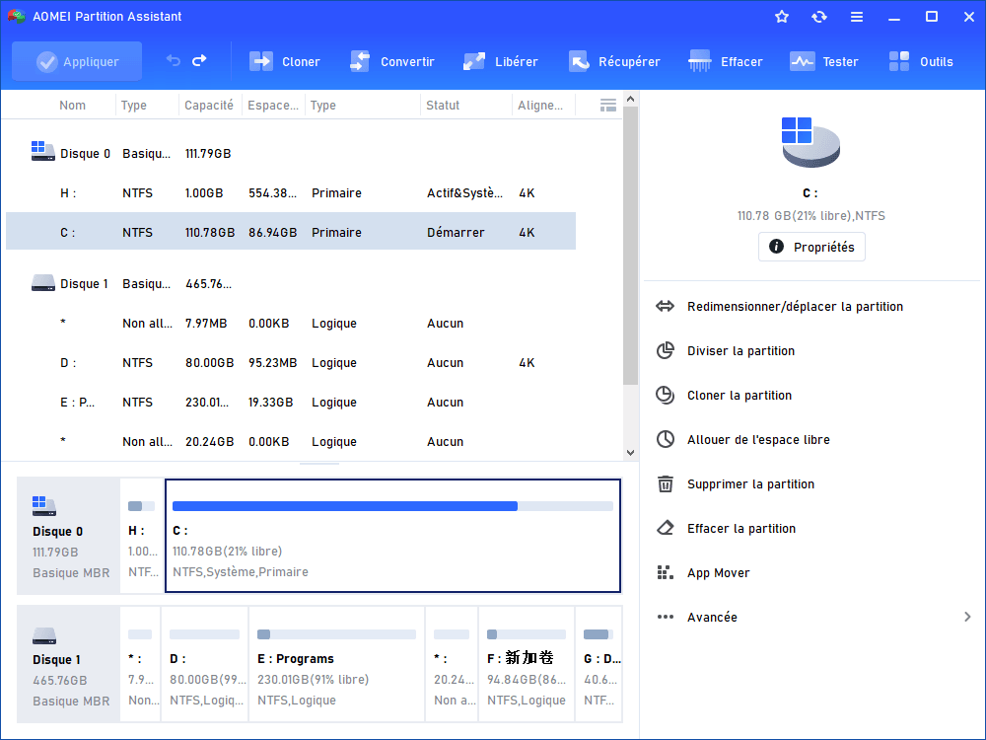Click the F: partition usage bar
986x740 pixels.
click(x=527, y=634)
